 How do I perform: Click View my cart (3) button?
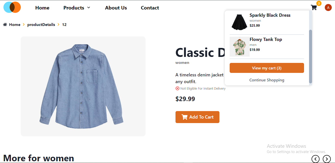point(267,68)
